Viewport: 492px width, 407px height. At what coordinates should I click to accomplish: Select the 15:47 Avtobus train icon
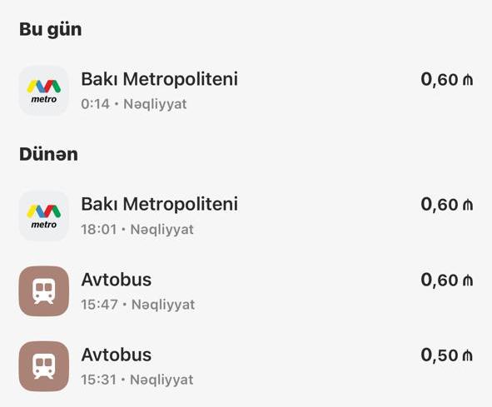44,291
